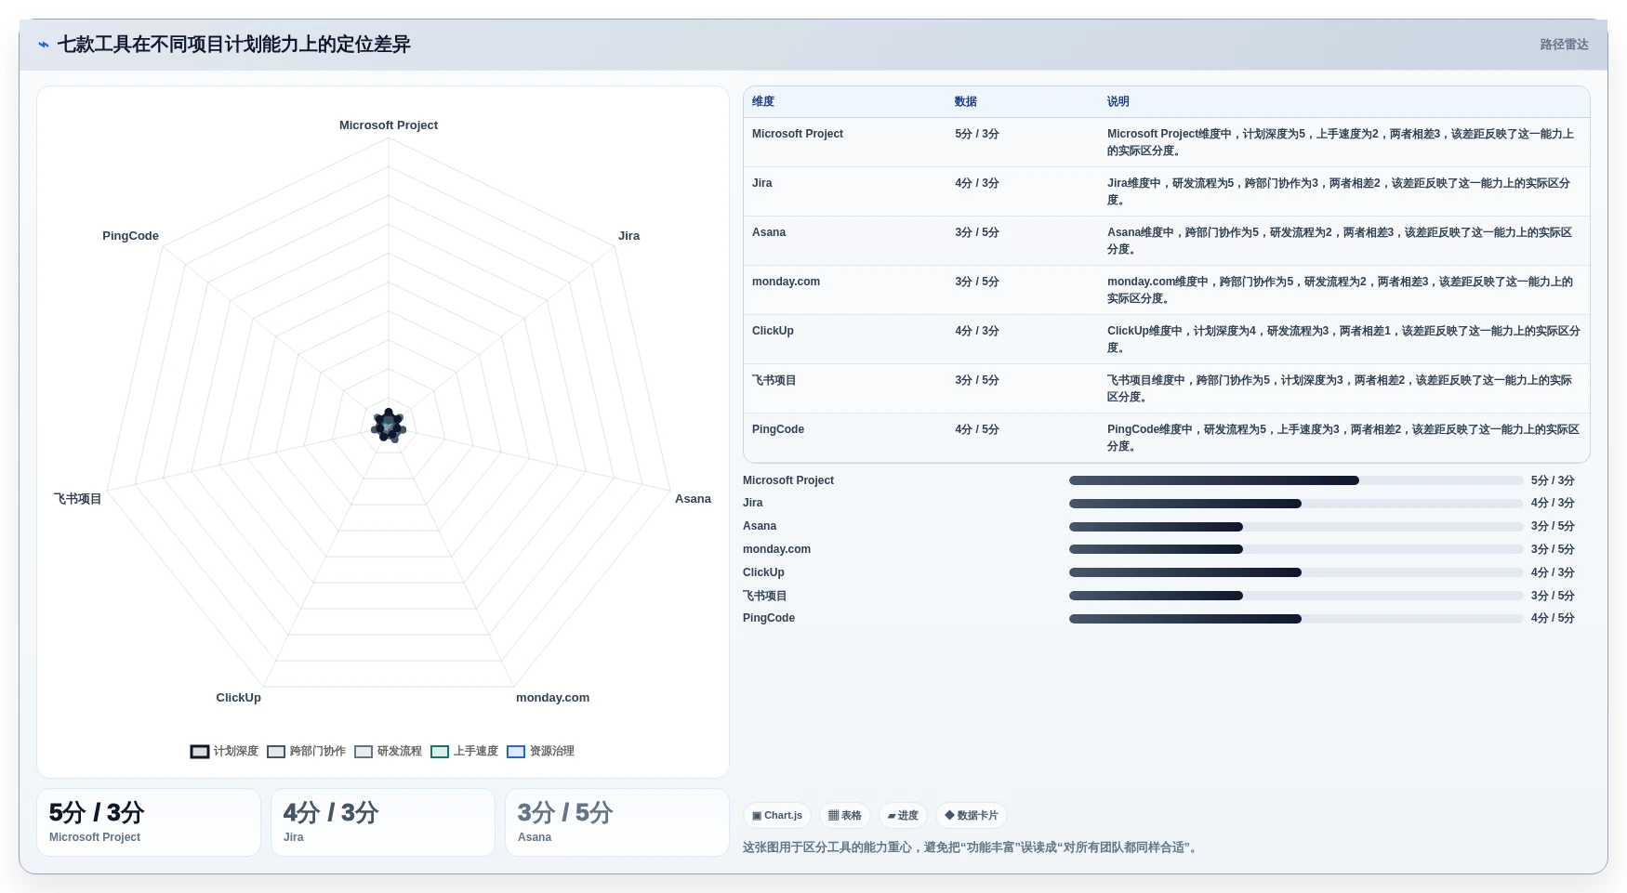This screenshot has width=1627, height=893.
Task: Select the monday.com table row name
Action: [x=787, y=282]
